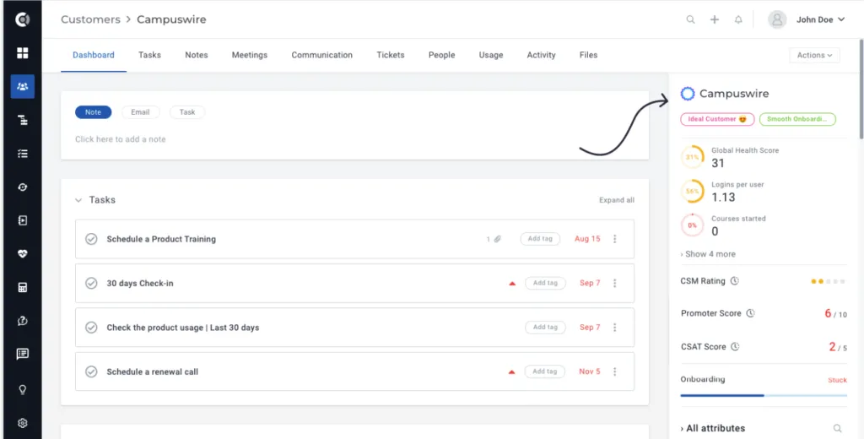The width and height of the screenshot is (864, 439).
Task: Click priority flag on 30 days Check-in
Action: click(512, 284)
